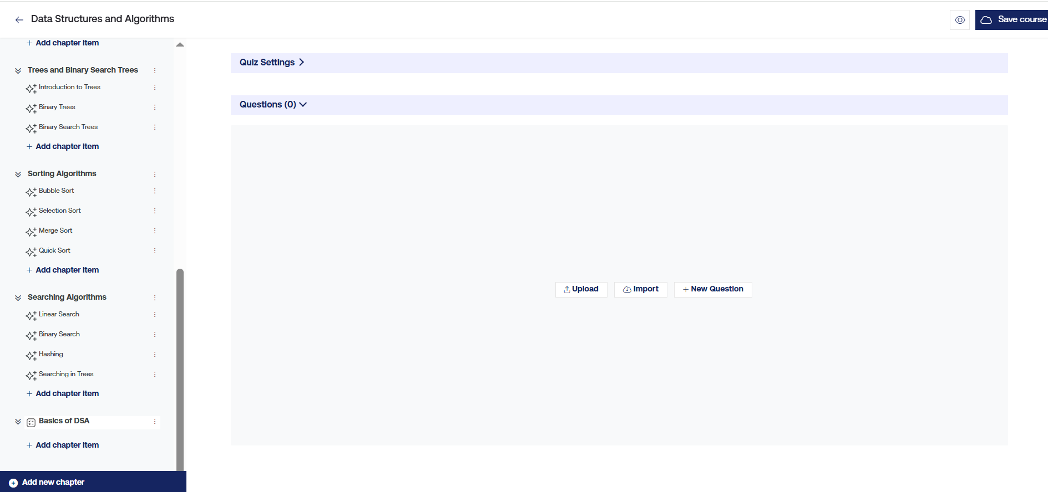The image size is (1048, 492).
Task: Open three-dot menu for Searching Algorithms chapter
Action: pos(155,298)
